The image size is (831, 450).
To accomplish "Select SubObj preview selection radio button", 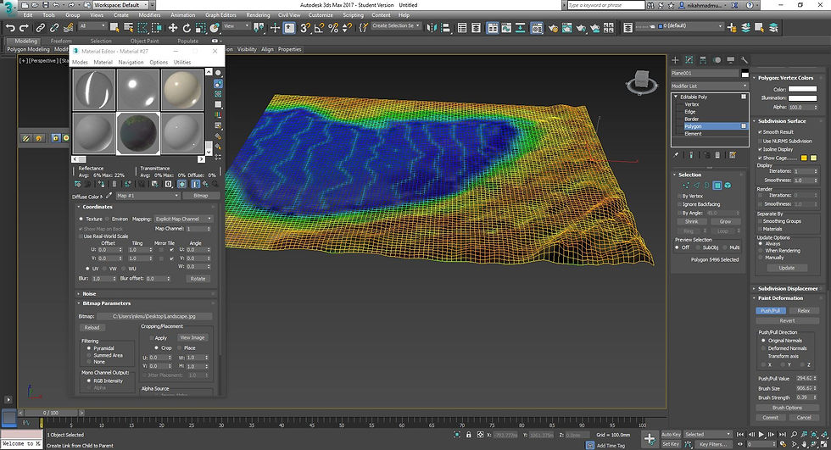I will coord(697,247).
